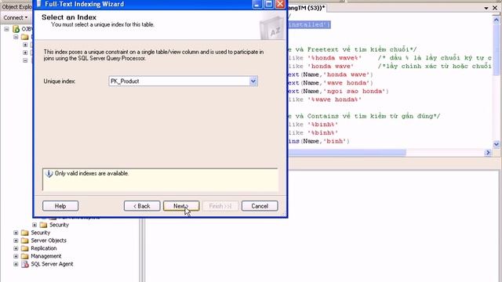Click the query editor scroll down arrow
Screen dimensions: 502x282
[497, 144]
